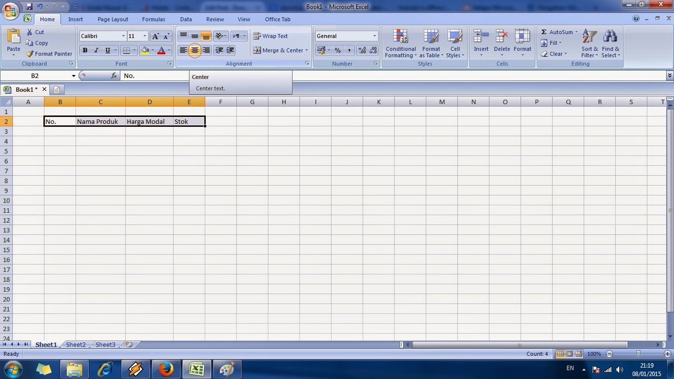Open the Formulas ribbon tab
Image resolution: width=674 pixels, height=379 pixels.
coord(153,19)
